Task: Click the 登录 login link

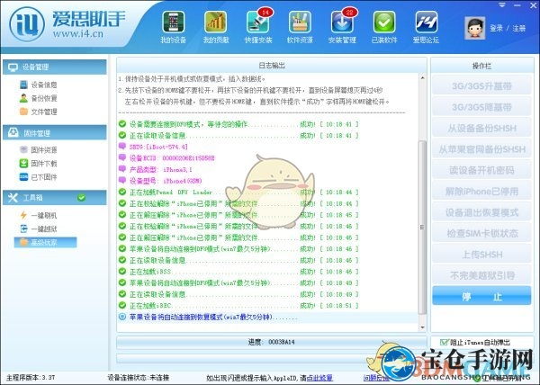Action: point(496,28)
